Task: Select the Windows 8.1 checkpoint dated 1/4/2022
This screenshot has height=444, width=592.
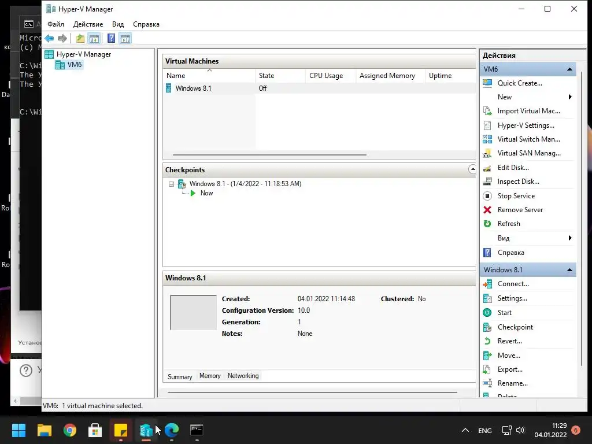Action: pos(245,184)
